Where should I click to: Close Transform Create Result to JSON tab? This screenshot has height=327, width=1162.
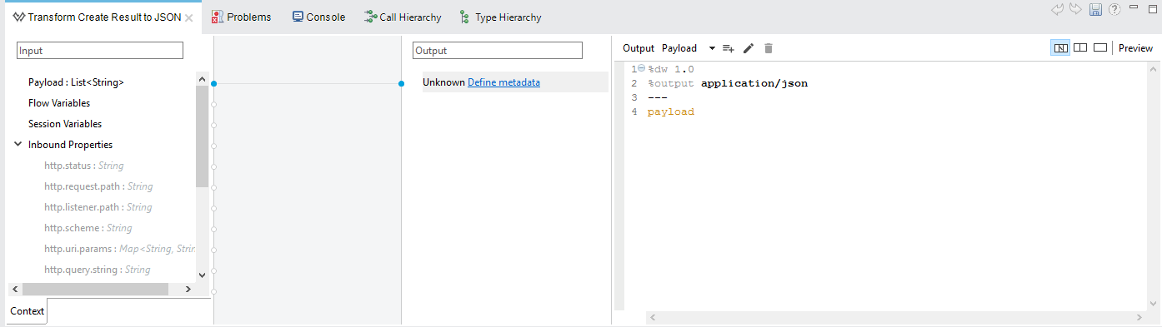[x=189, y=17]
